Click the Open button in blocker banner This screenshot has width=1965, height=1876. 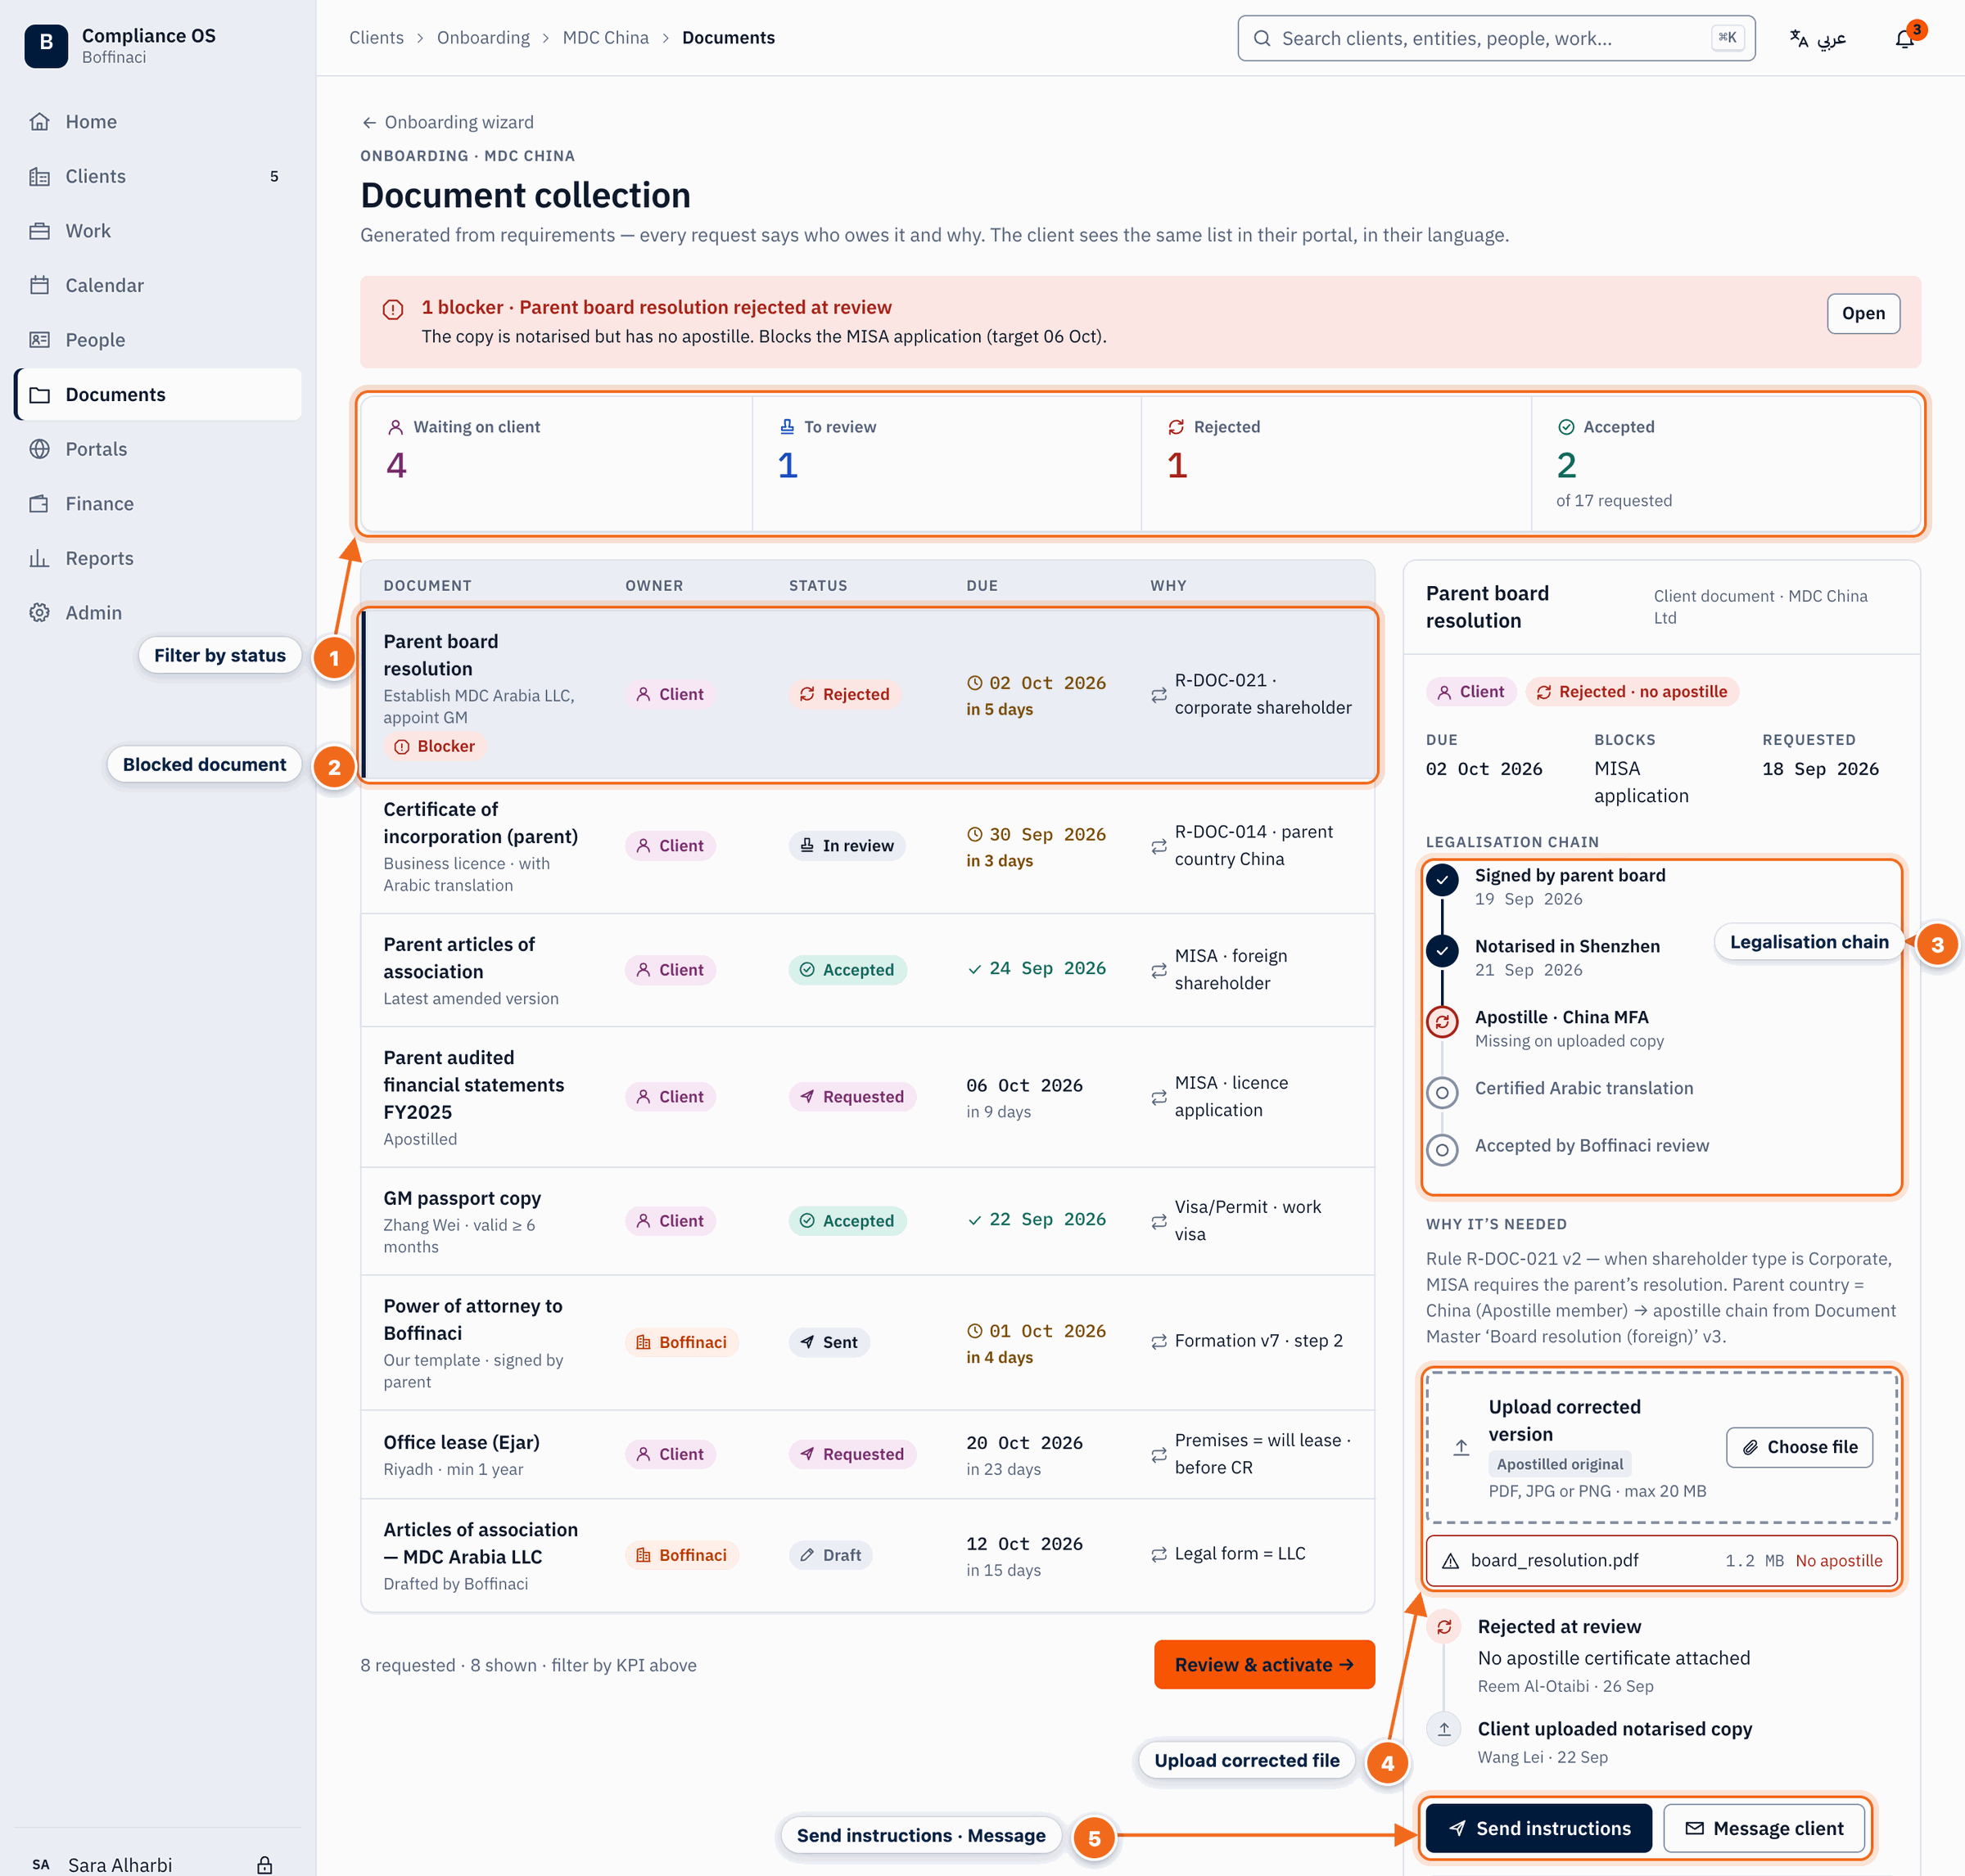1863,314
